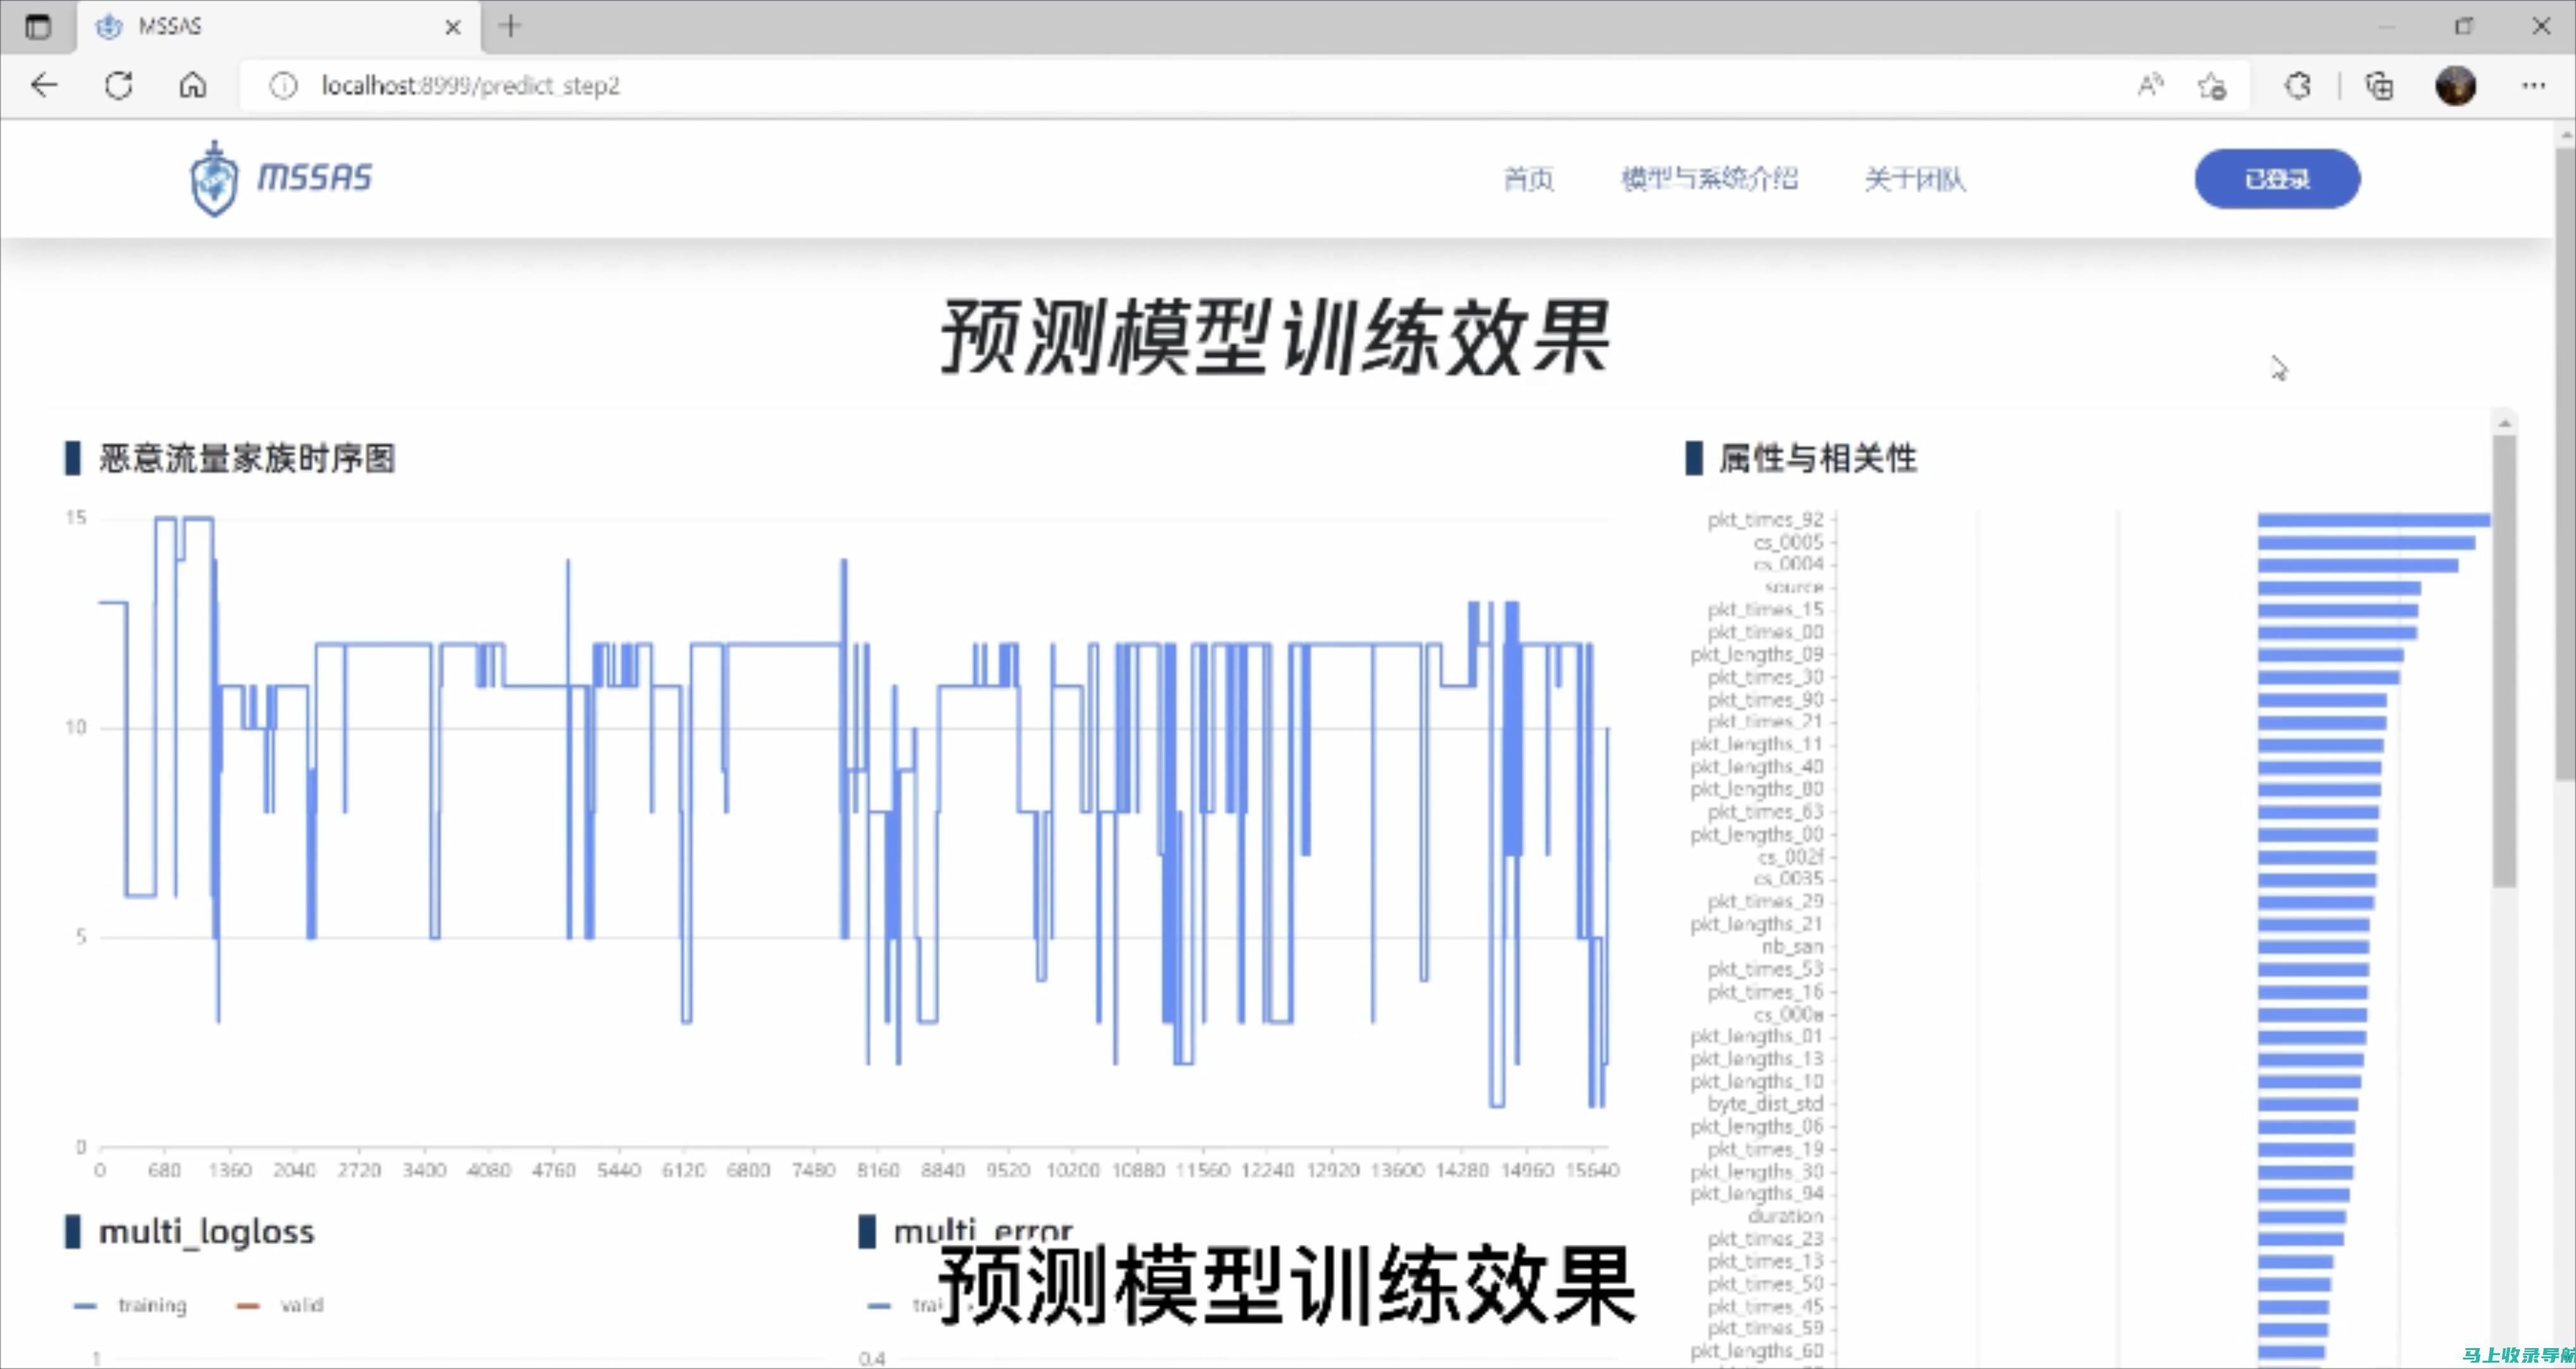This screenshot has width=2576, height=1369.
Task: Click duration feature label
Action: point(1785,1216)
